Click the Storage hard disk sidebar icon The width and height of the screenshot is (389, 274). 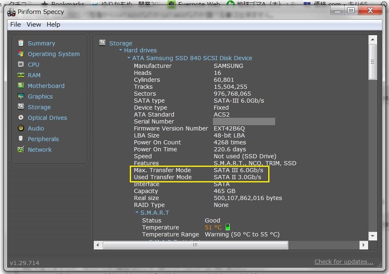pyautogui.click(x=21, y=106)
